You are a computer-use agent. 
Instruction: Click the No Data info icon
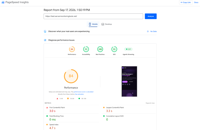[x=148, y=31]
